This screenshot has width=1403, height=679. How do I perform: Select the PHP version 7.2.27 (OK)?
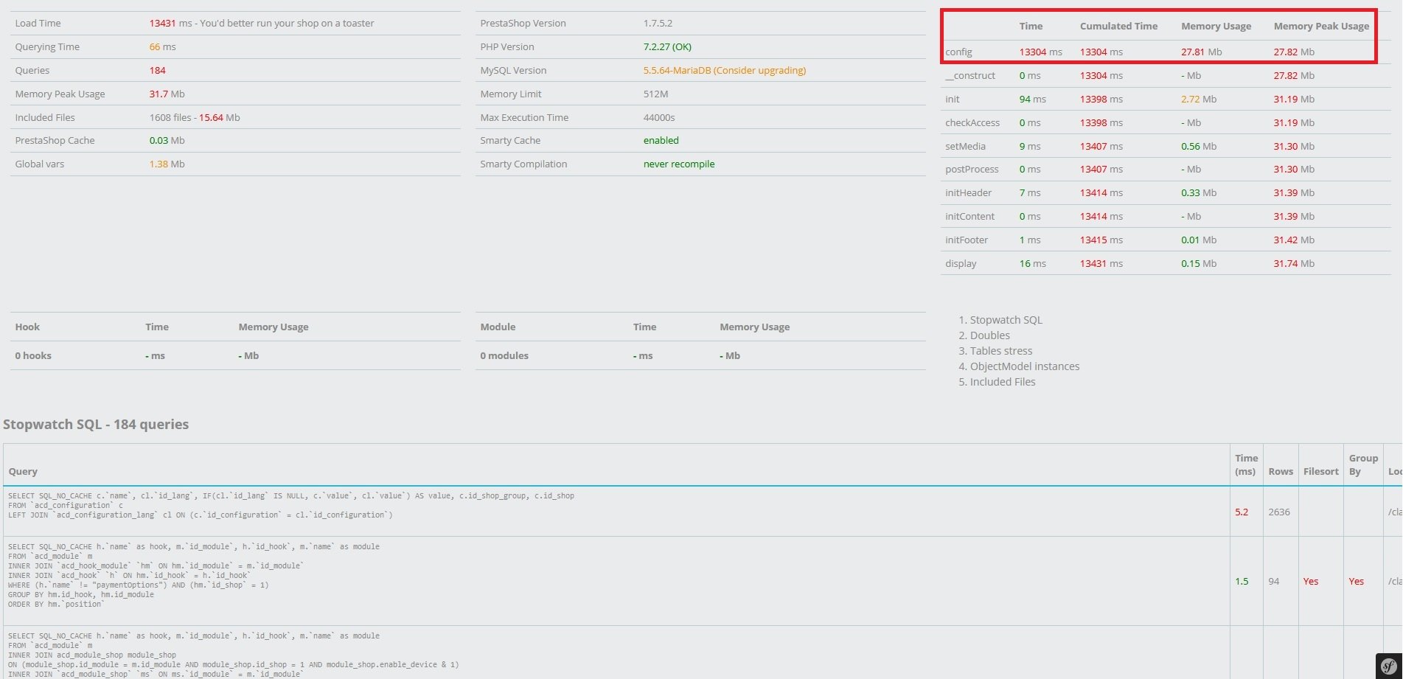click(667, 46)
